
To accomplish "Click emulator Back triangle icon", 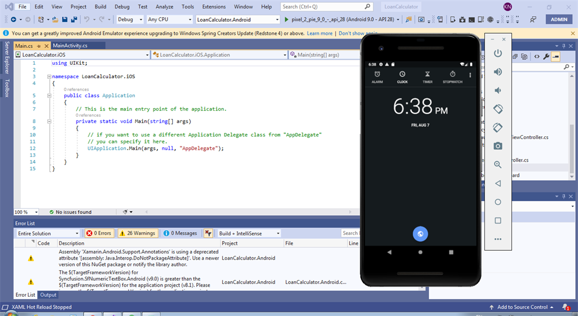I will coord(498,183).
